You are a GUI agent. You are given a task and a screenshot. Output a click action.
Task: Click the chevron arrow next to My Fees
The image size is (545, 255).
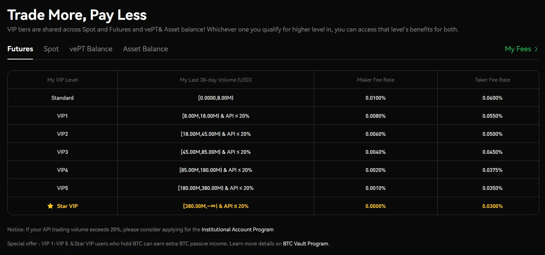pyautogui.click(x=536, y=49)
